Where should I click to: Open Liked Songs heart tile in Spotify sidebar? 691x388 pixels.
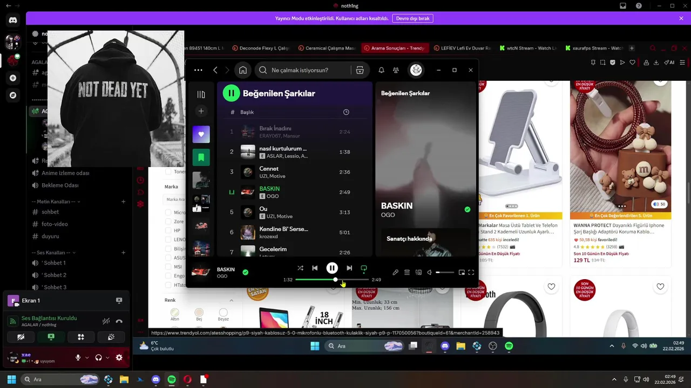(x=201, y=134)
